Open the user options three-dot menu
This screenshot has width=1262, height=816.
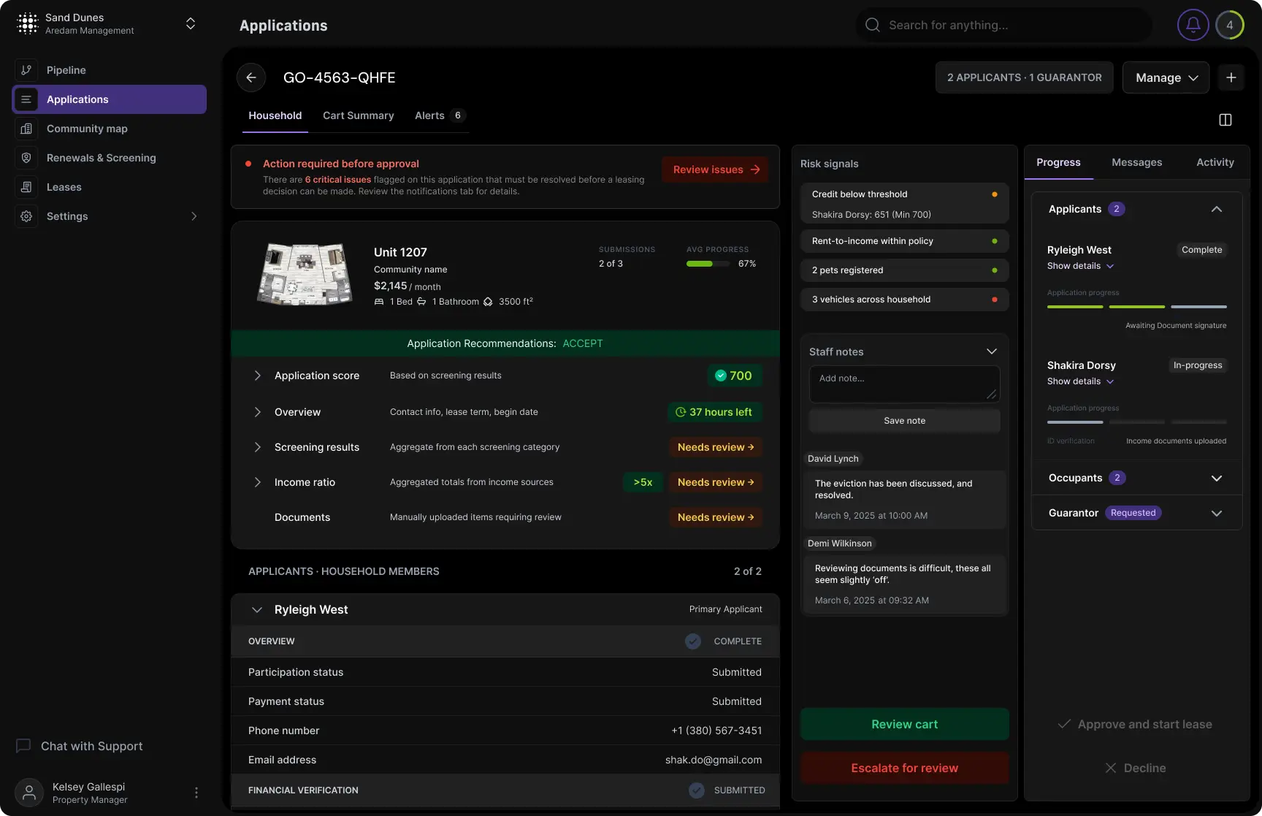click(x=196, y=793)
